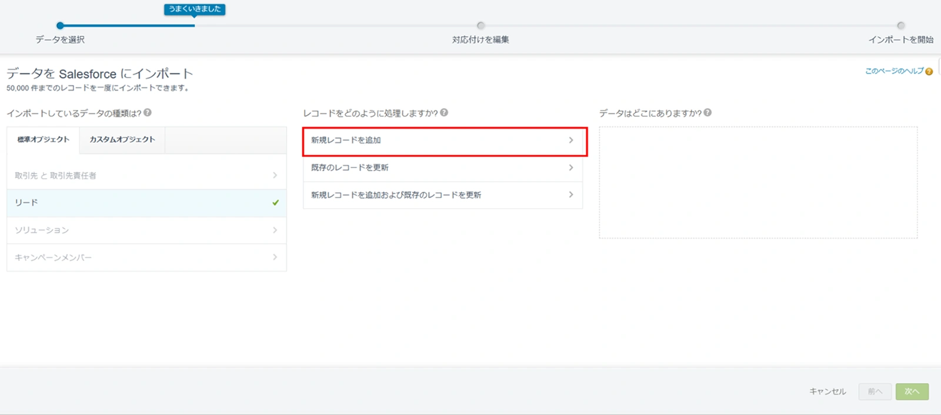Choose 新規レコードを追加および既存のレコードを更新 text
941x415 pixels.
coord(396,195)
